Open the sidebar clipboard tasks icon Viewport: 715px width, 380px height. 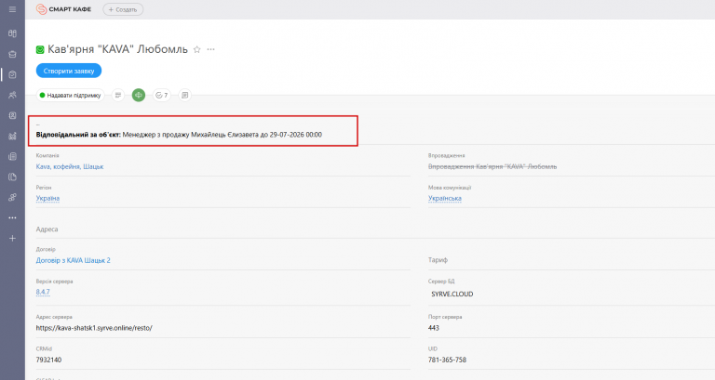(12, 74)
